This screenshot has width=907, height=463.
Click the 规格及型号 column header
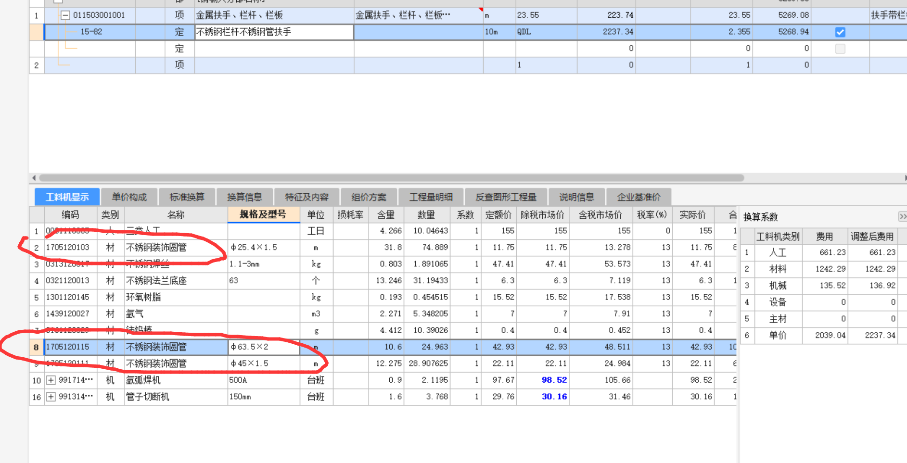pos(263,214)
